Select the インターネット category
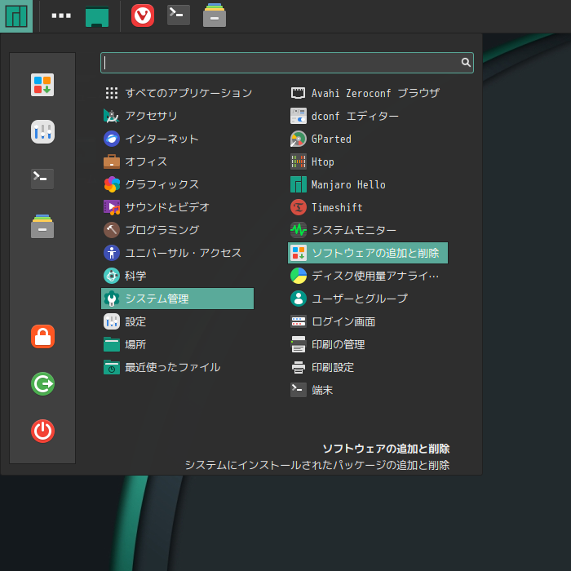The width and height of the screenshot is (571, 571). pos(162,139)
